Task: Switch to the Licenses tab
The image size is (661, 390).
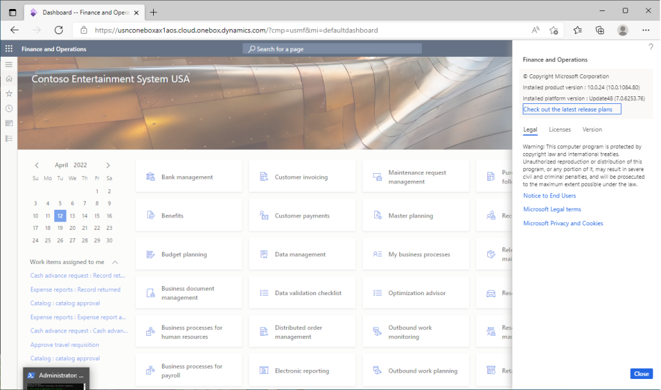Action: pos(560,130)
